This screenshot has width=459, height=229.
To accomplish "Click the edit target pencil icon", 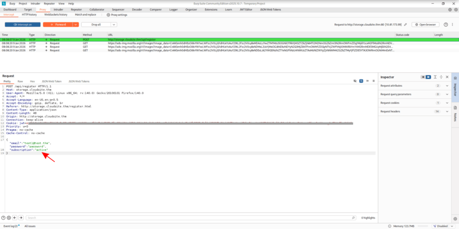I will (x=405, y=25).
